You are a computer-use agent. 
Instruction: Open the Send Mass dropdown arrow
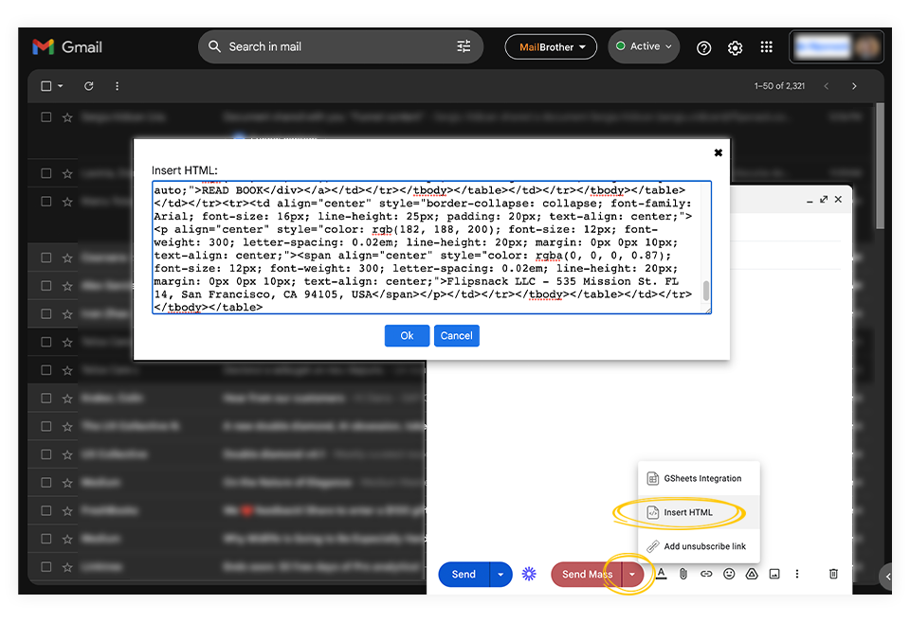point(631,574)
